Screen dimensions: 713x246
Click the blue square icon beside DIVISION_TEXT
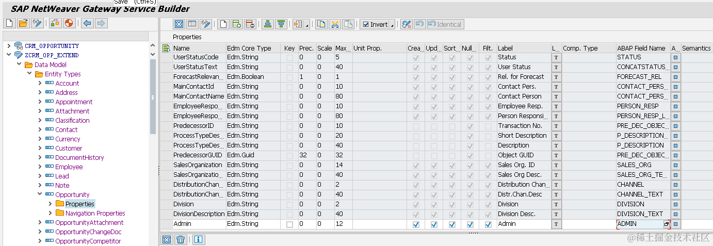coord(676,214)
